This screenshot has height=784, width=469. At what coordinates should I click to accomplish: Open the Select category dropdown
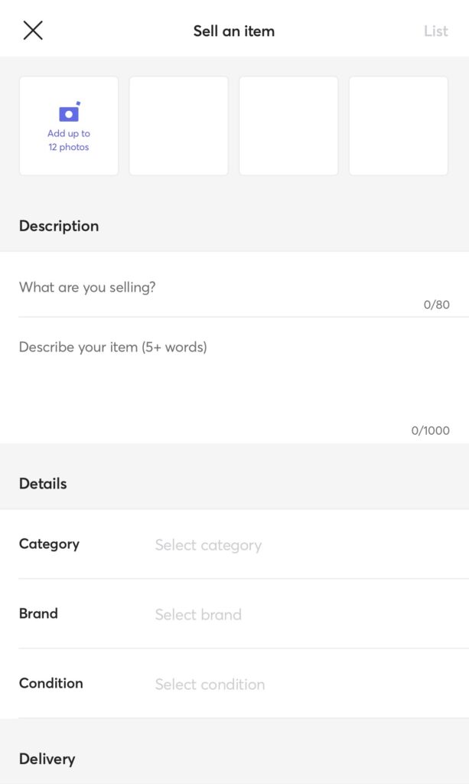coord(208,545)
